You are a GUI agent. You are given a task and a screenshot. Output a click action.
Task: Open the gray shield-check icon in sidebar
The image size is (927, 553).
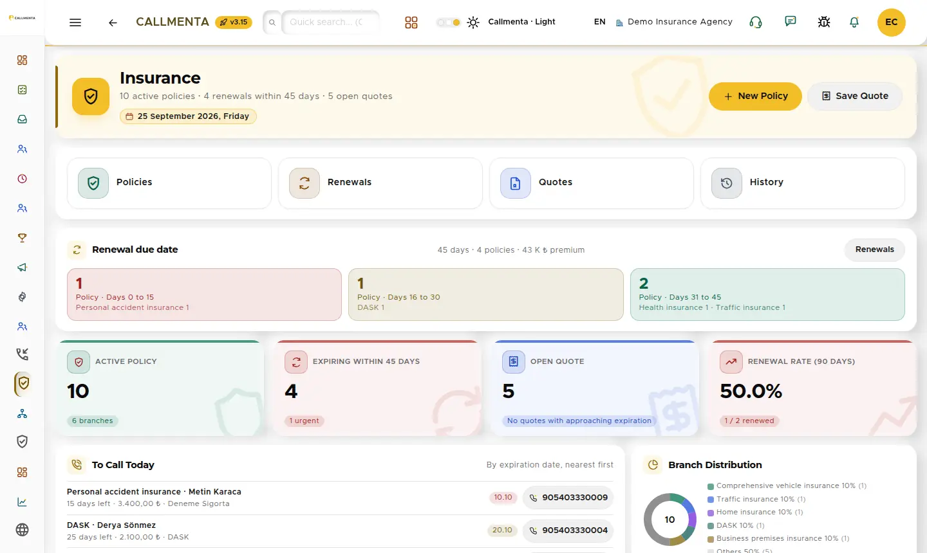click(23, 442)
